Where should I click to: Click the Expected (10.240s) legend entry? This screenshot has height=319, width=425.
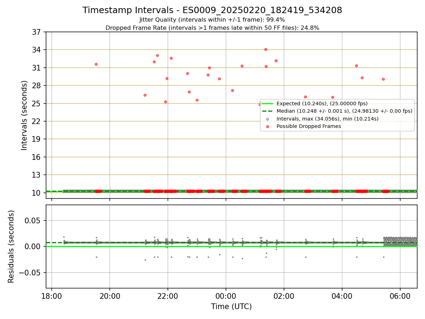[x=322, y=103]
